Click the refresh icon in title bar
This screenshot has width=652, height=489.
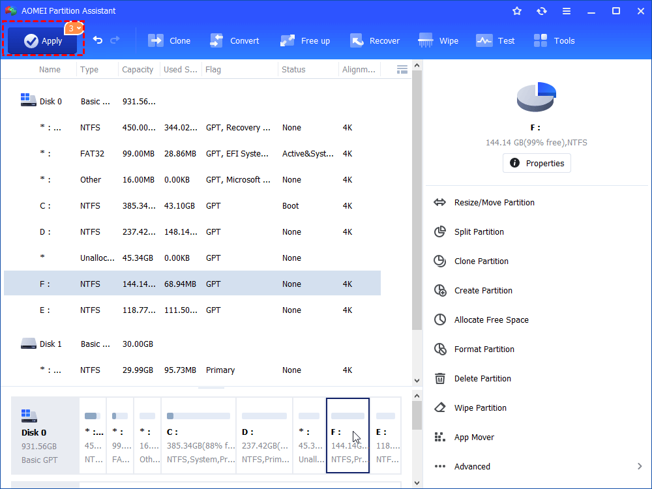(x=541, y=11)
